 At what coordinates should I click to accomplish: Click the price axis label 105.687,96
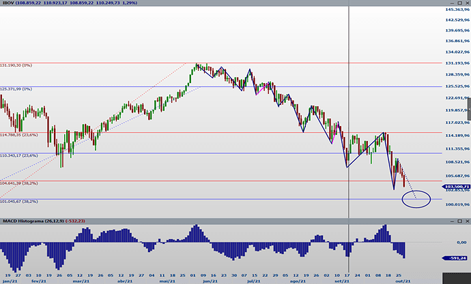pyautogui.click(x=457, y=176)
